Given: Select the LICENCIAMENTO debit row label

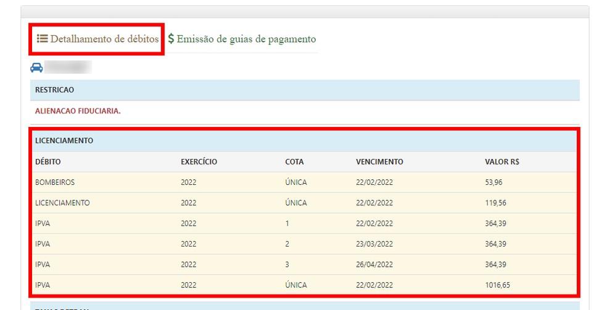Looking at the screenshot, I should (62, 203).
